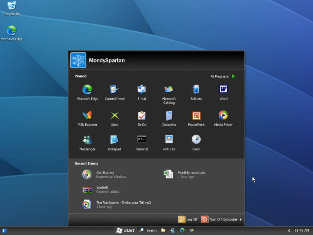Start PowerPoint from the pinned section

tap(196, 117)
